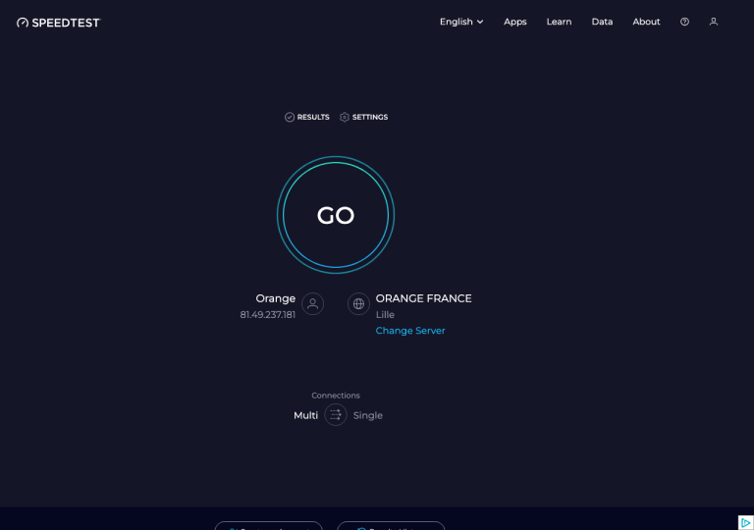The width and height of the screenshot is (754, 530).
Task: Click the Orange provider name
Action: tap(276, 298)
